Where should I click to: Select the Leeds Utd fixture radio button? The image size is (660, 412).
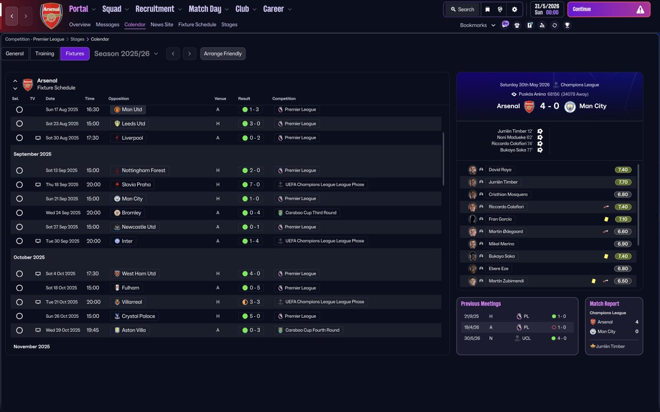coord(19,124)
